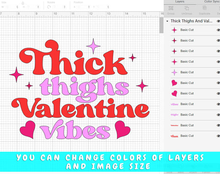Hide the second heart layer via eye icon
The height and width of the screenshot is (174, 220).
coord(218,94)
